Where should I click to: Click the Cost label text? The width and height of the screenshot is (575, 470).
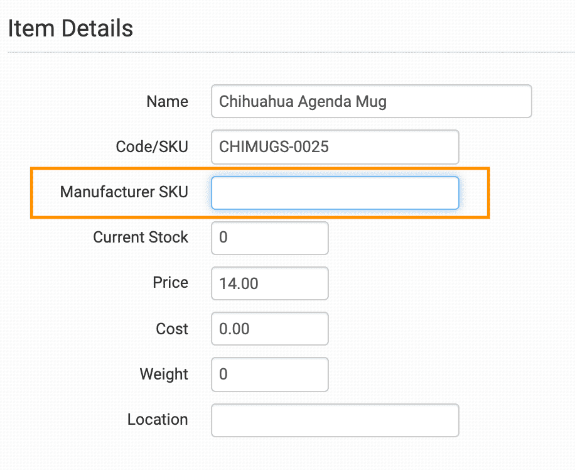point(171,329)
